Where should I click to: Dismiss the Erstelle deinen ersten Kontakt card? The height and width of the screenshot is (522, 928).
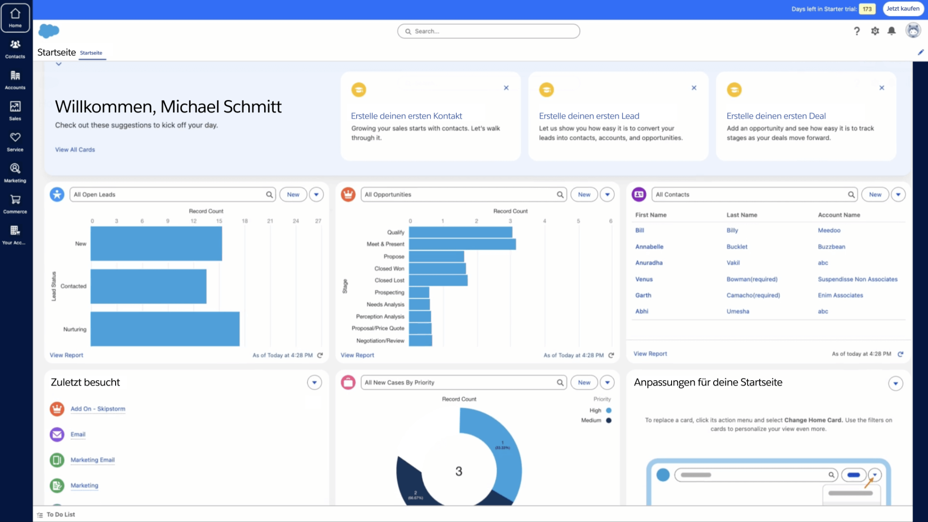pyautogui.click(x=506, y=88)
